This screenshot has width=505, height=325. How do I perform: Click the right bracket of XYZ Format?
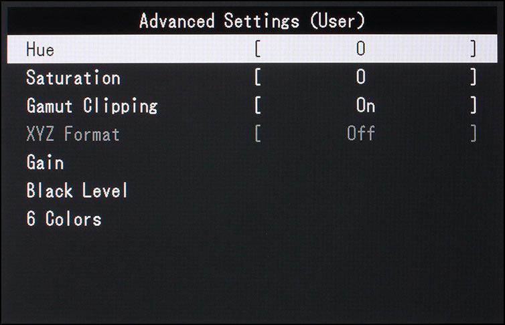pos(473,134)
